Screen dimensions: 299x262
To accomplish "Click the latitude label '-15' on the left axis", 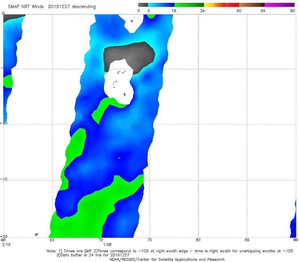I will point(4,179).
